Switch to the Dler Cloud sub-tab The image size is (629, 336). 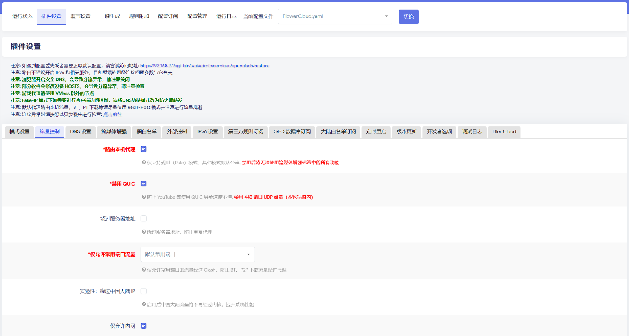click(x=504, y=132)
